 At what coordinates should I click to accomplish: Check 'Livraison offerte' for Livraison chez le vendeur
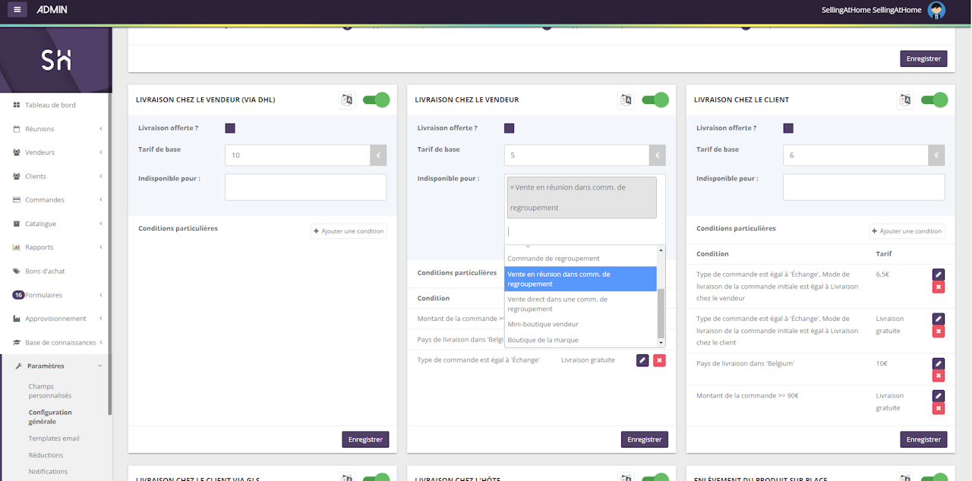[509, 128]
